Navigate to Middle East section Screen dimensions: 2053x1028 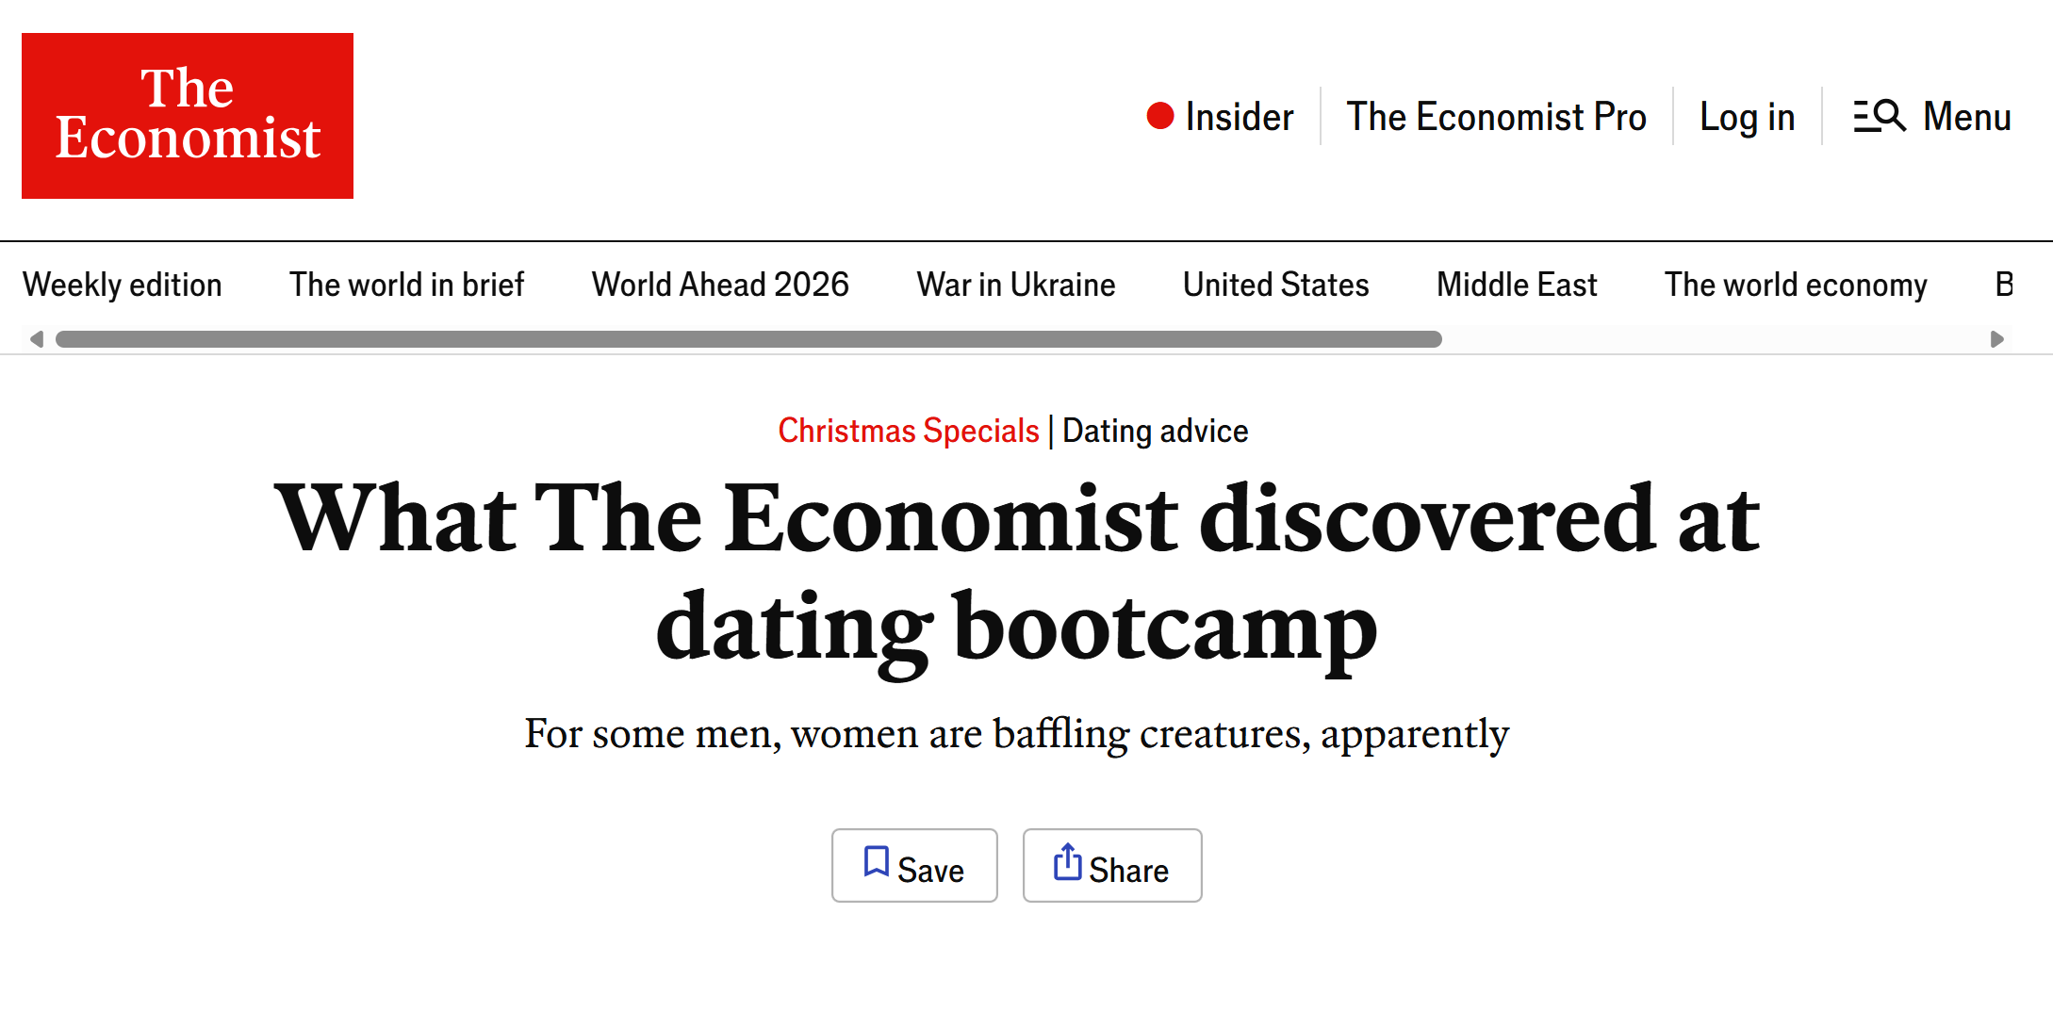point(1517,285)
